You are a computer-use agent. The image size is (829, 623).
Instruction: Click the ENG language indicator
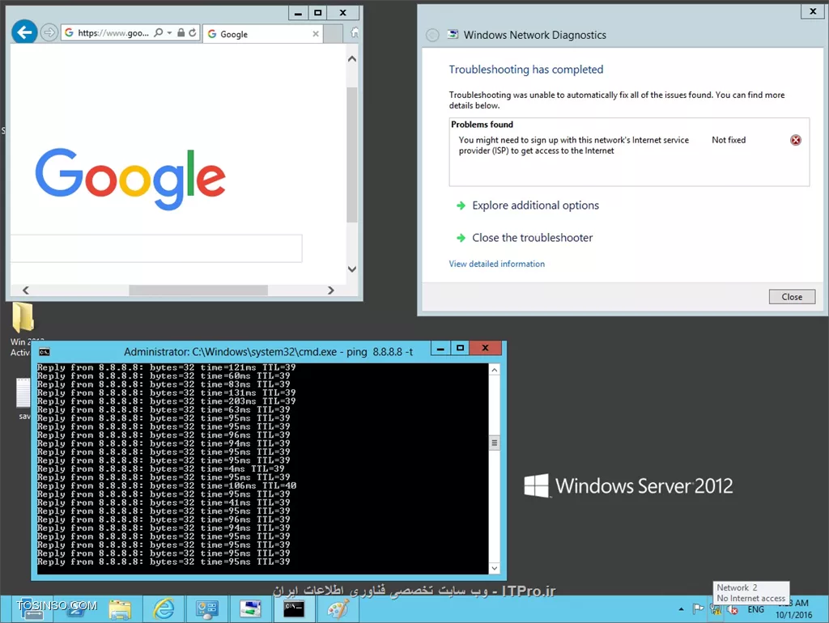click(755, 609)
